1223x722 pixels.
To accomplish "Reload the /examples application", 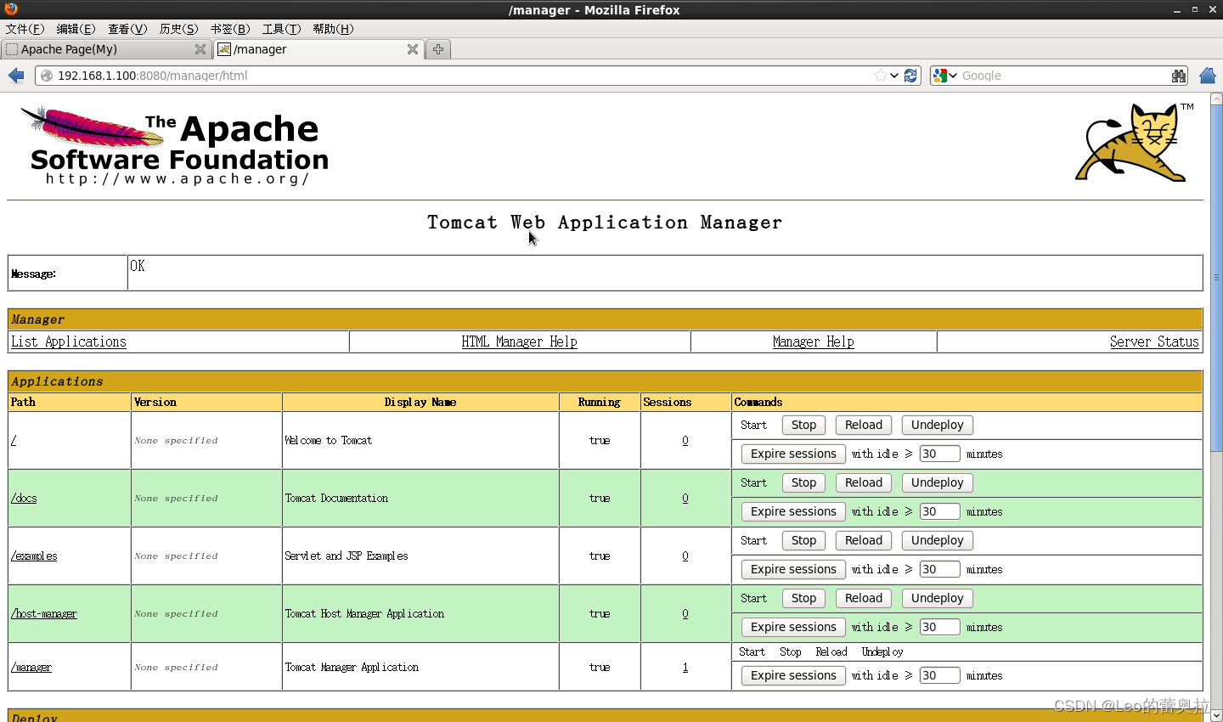I will 864,540.
